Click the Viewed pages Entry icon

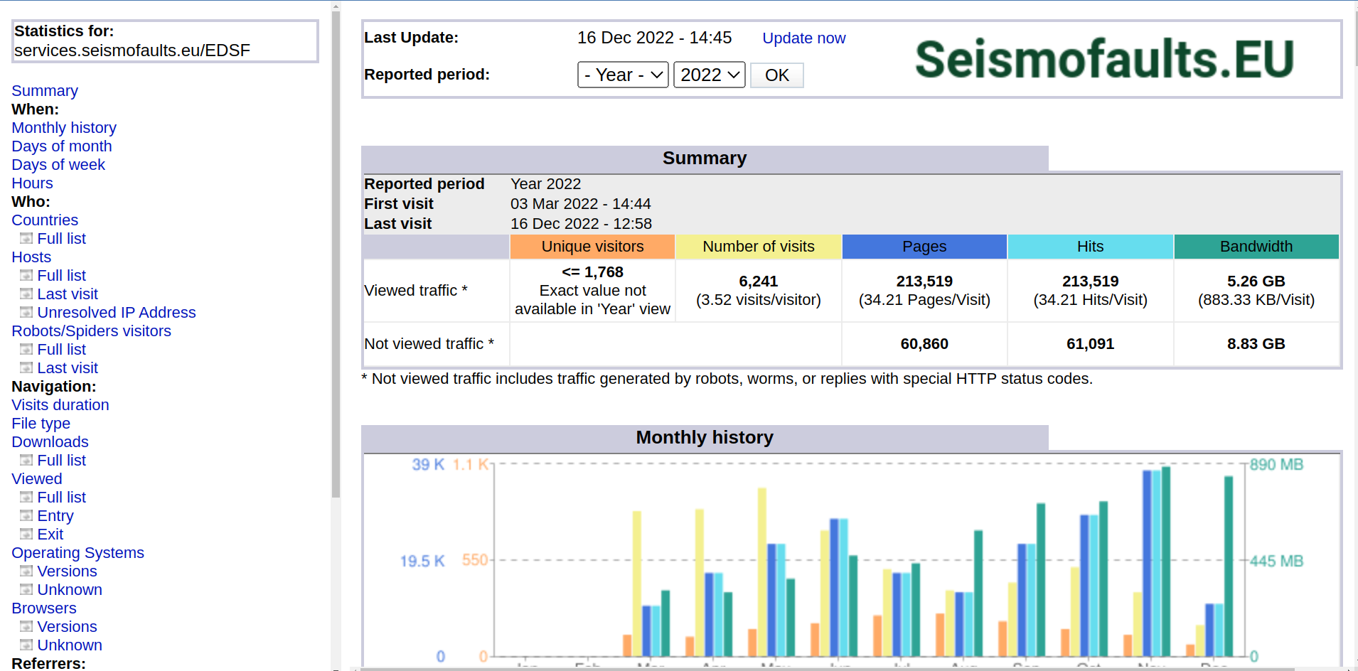[x=28, y=515]
